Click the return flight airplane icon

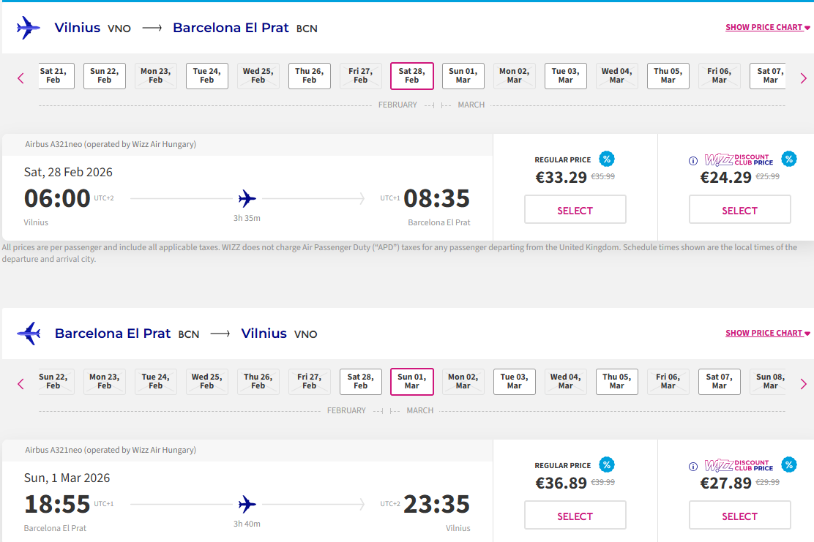pos(28,334)
